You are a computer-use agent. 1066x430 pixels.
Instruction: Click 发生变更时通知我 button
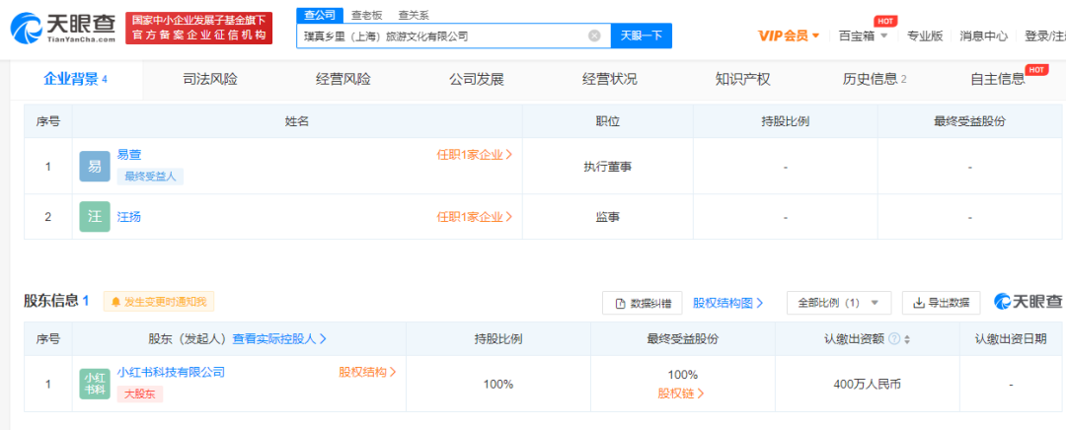pyautogui.click(x=158, y=302)
